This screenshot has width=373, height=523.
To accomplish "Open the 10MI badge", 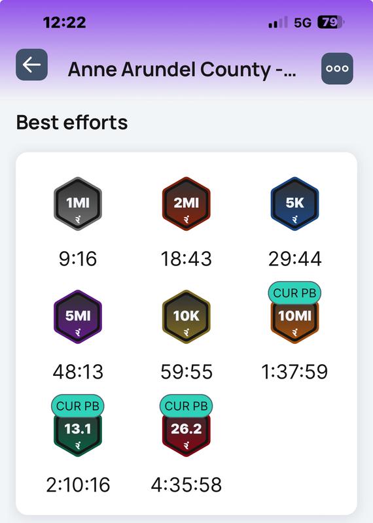I will click(294, 322).
